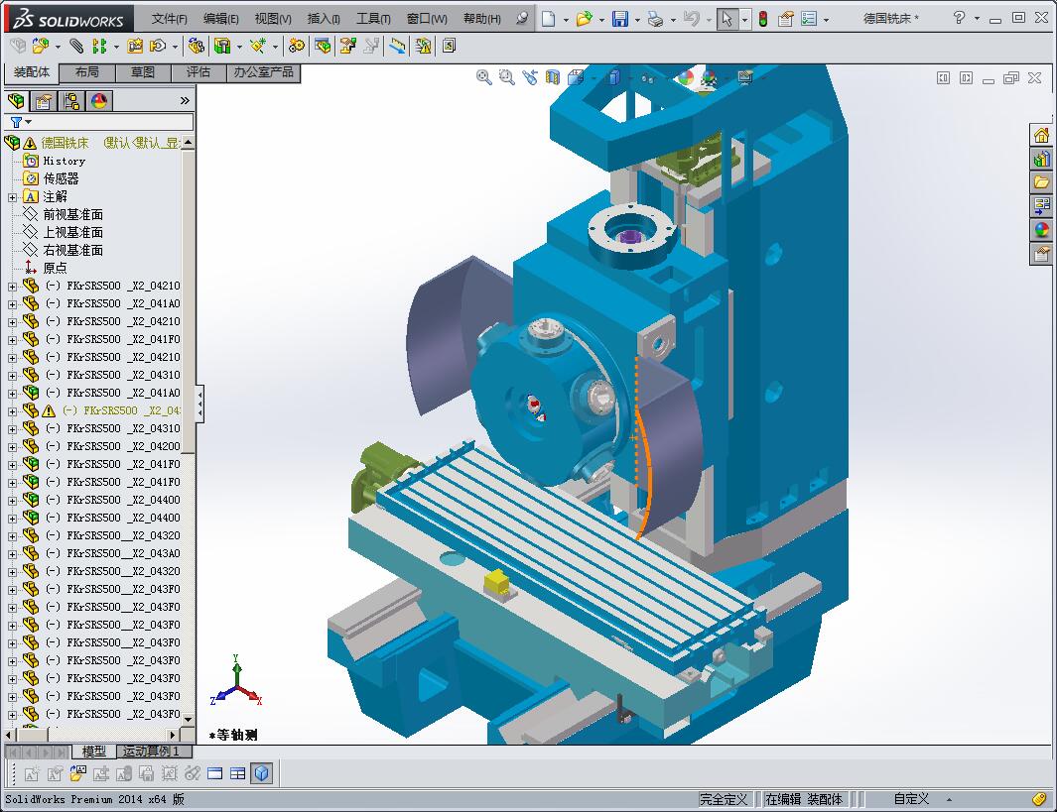Image resolution: width=1057 pixels, height=812 pixels.
Task: Open the DisplayManager color sphere tab
Action: tap(99, 101)
